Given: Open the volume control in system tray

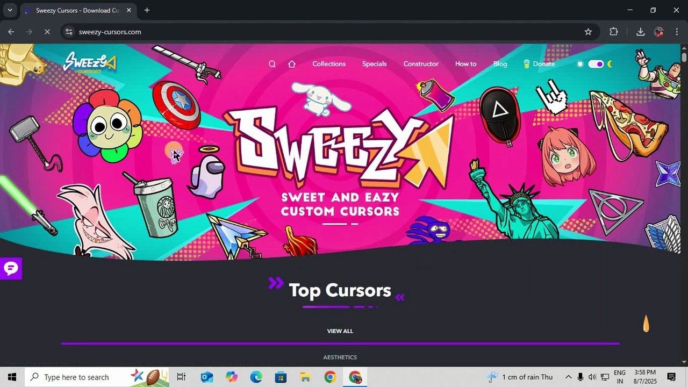Looking at the screenshot, I should pyautogui.click(x=592, y=377).
